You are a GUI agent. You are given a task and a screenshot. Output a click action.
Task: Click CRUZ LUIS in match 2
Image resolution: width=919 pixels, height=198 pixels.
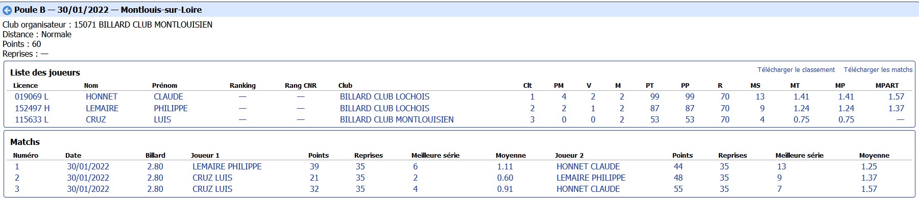click(x=212, y=178)
